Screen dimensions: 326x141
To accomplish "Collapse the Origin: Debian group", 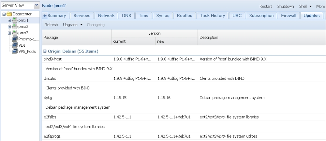I will (45, 51).
